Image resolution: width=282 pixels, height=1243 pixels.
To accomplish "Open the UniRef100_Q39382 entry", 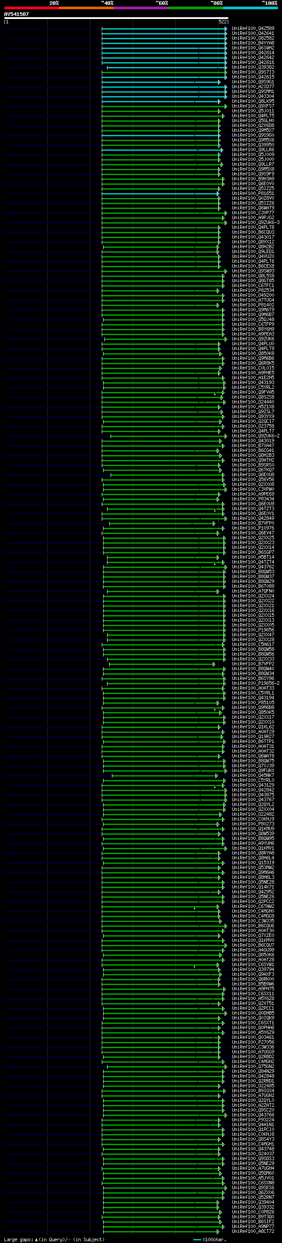I will click(x=252, y=67).
